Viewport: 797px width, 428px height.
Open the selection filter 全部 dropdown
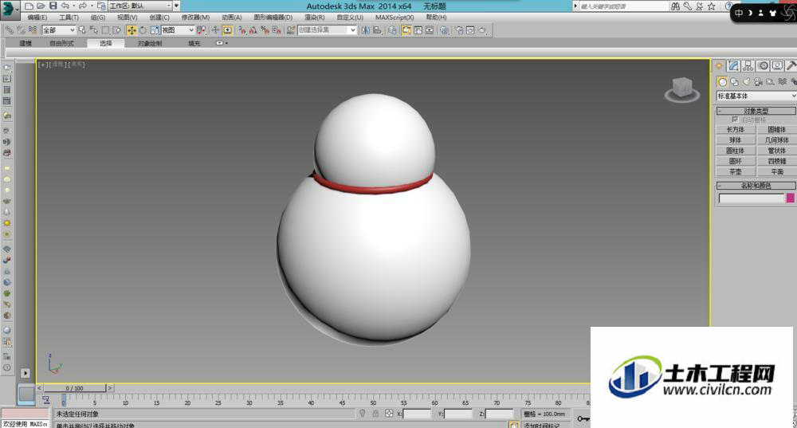coord(58,30)
